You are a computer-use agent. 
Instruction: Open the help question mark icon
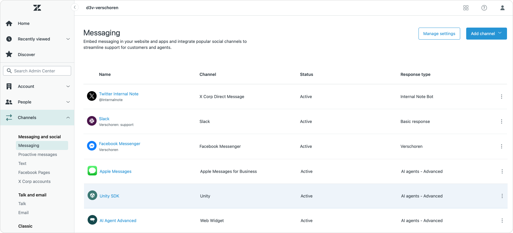484,8
